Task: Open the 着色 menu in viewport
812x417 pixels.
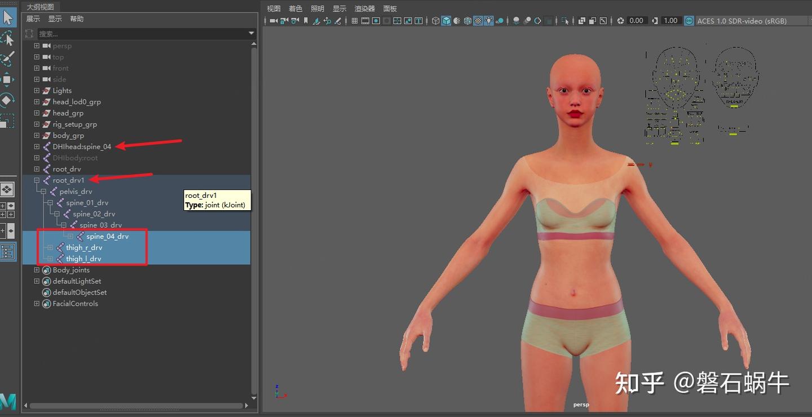Action: 295,8
